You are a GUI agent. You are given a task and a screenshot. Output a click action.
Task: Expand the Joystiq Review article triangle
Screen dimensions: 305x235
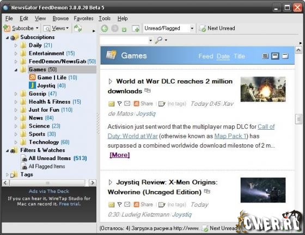(111, 182)
